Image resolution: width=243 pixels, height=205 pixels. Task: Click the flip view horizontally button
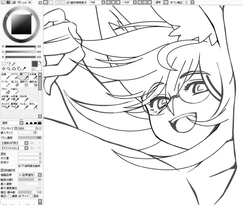click(x=166, y=2)
